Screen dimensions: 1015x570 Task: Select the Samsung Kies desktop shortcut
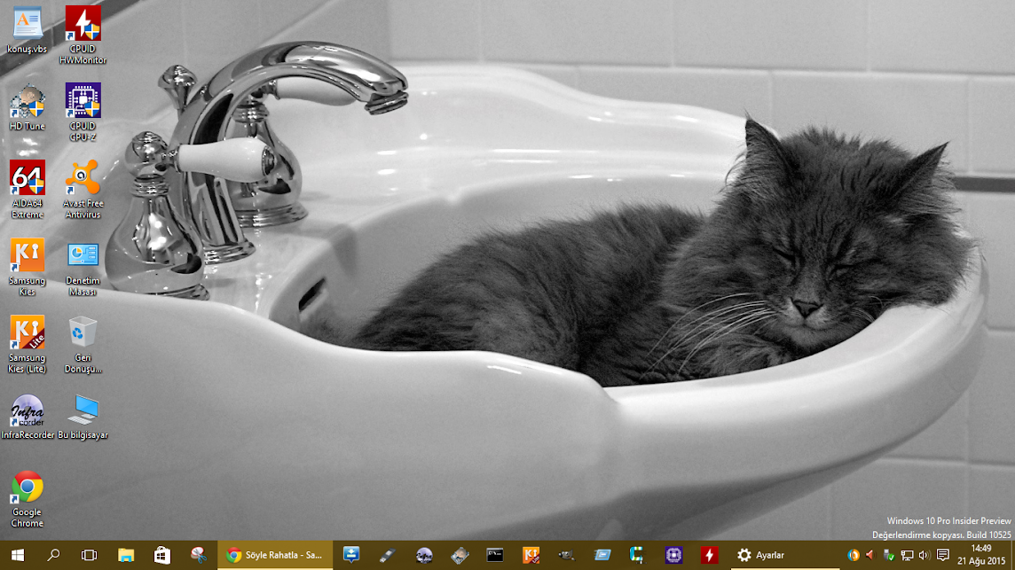tap(28, 267)
